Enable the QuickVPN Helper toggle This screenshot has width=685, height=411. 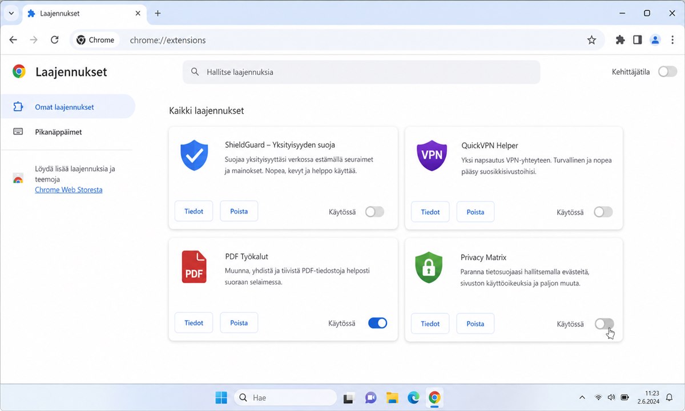coord(603,212)
